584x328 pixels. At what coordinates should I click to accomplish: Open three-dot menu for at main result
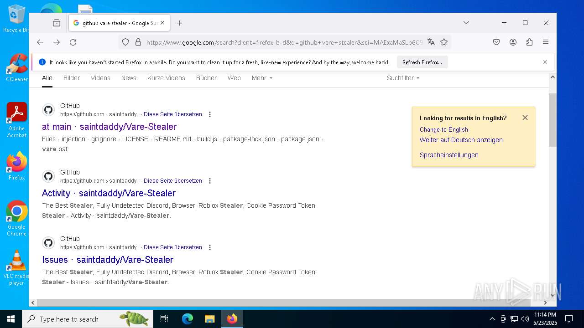[x=210, y=114]
